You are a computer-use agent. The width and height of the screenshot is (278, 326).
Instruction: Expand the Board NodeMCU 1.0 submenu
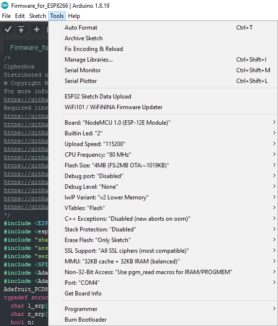click(x=163, y=123)
